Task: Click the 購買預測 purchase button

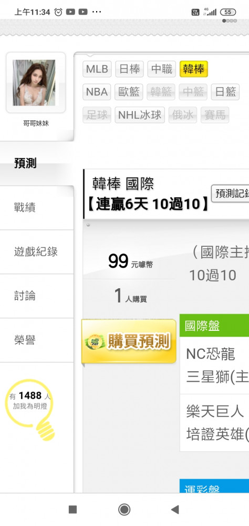Action: click(129, 341)
